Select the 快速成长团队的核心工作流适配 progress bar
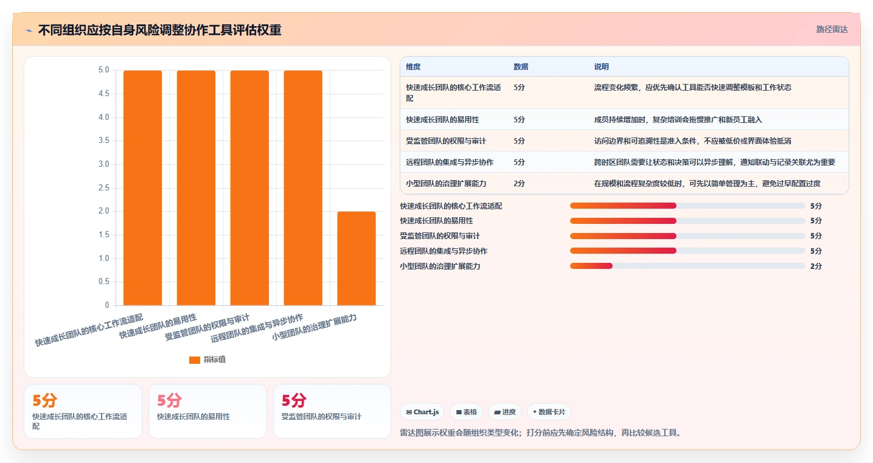This screenshot has width=873, height=463. click(687, 206)
